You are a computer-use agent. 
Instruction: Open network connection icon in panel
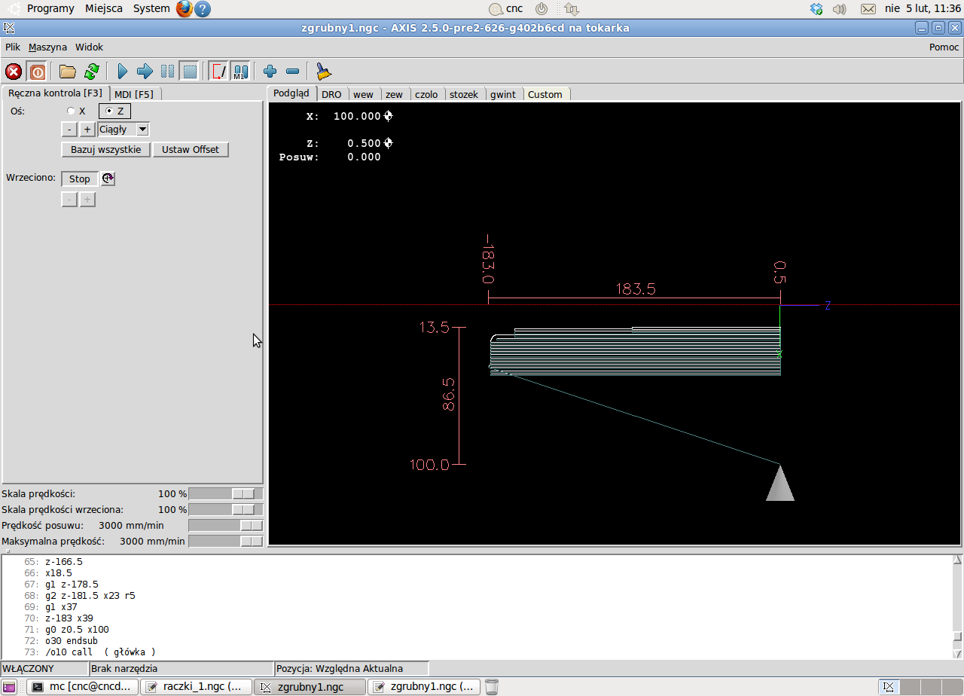click(x=571, y=9)
